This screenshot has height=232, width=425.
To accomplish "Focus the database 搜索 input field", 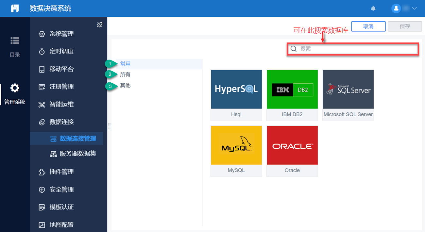I will (x=353, y=49).
